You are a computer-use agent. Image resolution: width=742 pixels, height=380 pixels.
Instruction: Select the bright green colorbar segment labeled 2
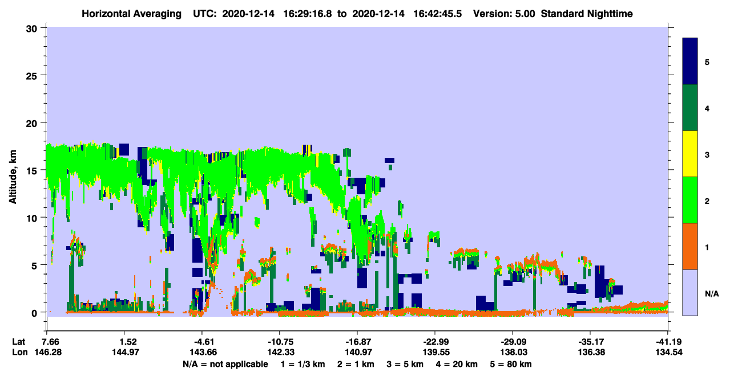(x=690, y=200)
